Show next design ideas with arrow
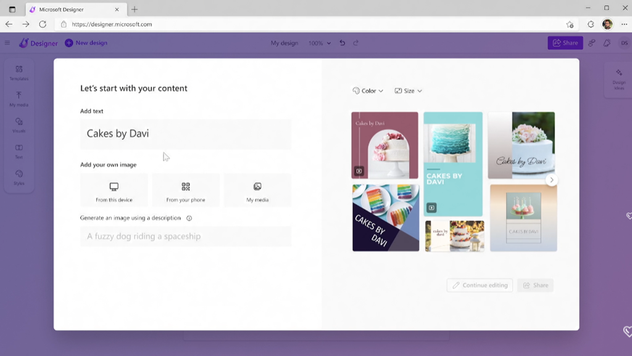Image resolution: width=632 pixels, height=356 pixels. coord(552,180)
